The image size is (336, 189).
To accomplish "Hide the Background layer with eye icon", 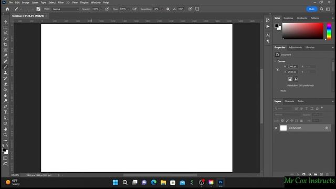I will coord(276,128).
